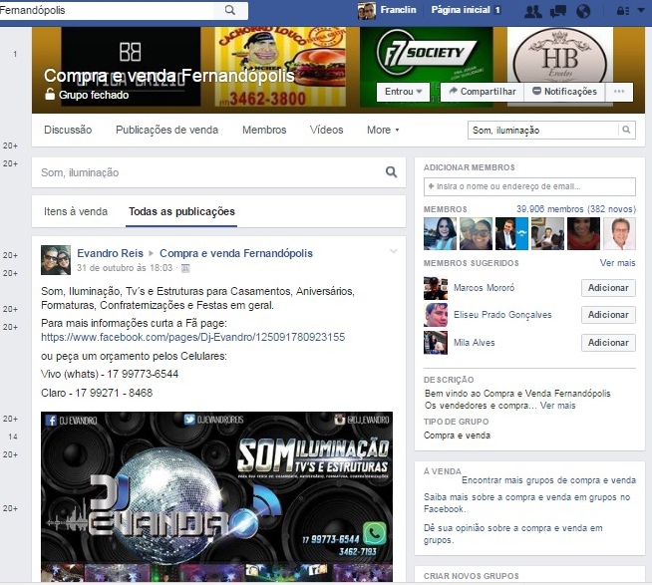The image size is (652, 585).
Task: Click 'Adicionar' next to Marcos Mororó
Action: point(607,288)
